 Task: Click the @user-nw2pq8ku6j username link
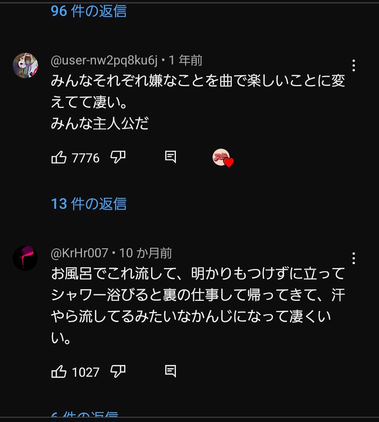coord(104,60)
